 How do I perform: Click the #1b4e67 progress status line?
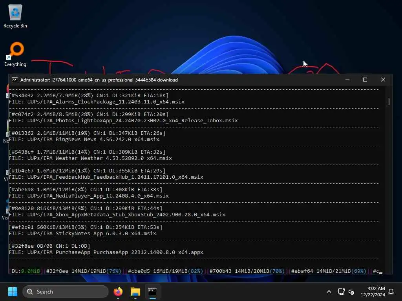[x=87, y=171]
